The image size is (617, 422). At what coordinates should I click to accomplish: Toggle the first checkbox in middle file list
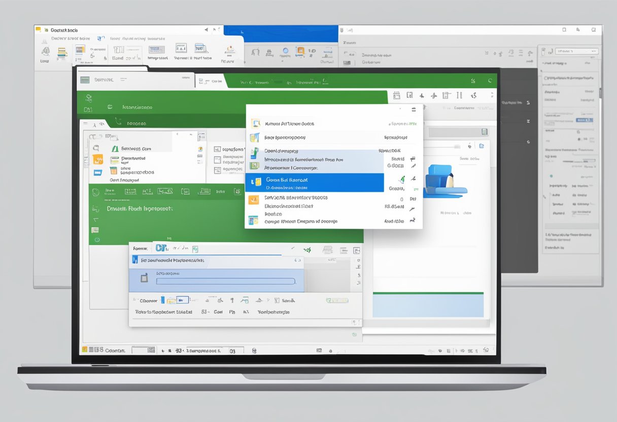(217, 150)
